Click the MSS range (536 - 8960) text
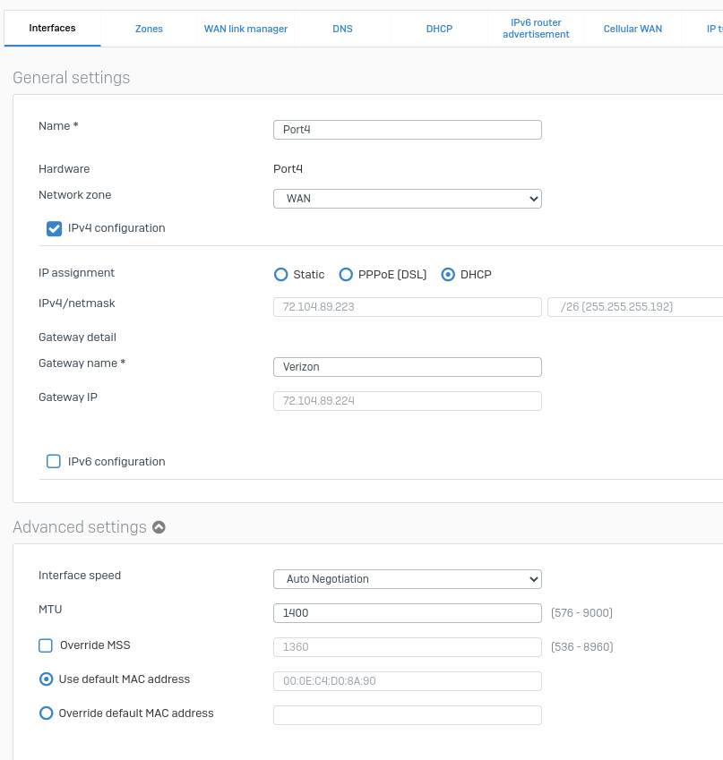 coord(581,646)
